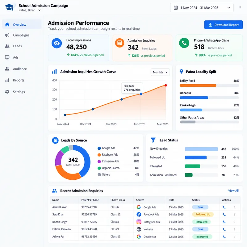Call Sara Khan using phone icon
Image resolution: width=247 pixels, height=247 pixels.
click(224, 215)
